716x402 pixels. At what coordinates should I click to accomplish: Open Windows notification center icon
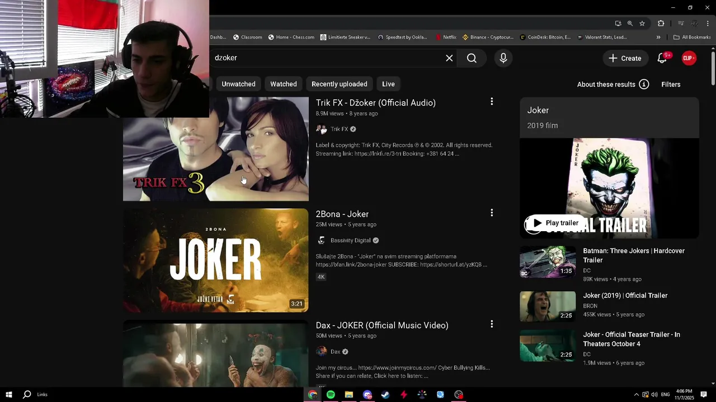pos(704,395)
